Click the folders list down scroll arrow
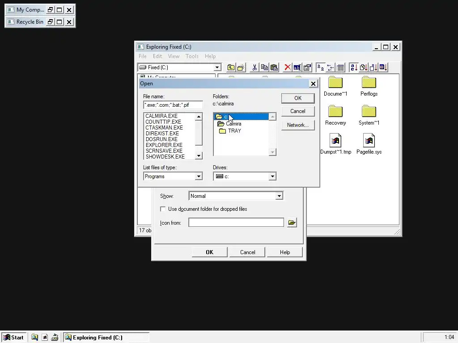The width and height of the screenshot is (458, 343). pyautogui.click(x=272, y=152)
